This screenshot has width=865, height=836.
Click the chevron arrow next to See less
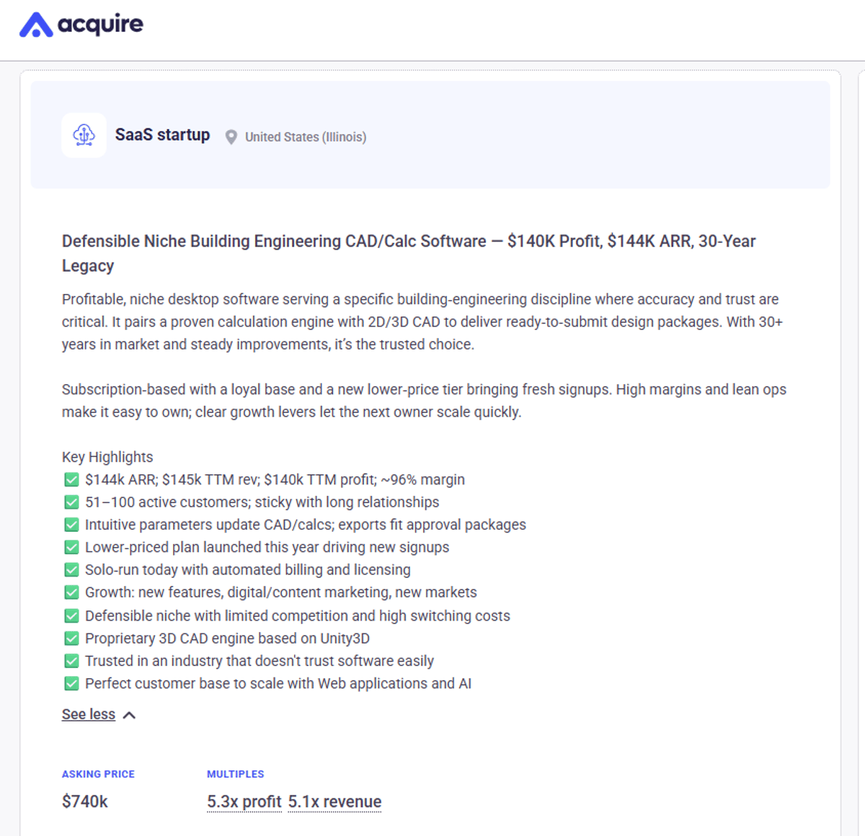point(130,714)
